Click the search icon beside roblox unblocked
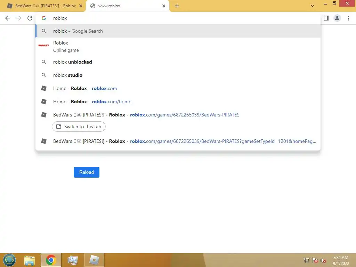 [x=44, y=62]
